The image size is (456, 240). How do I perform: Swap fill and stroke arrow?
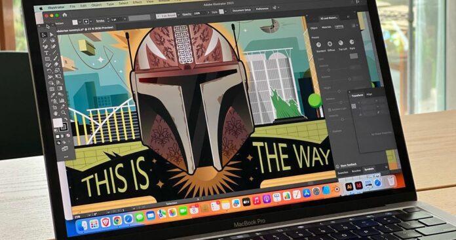click(x=66, y=119)
